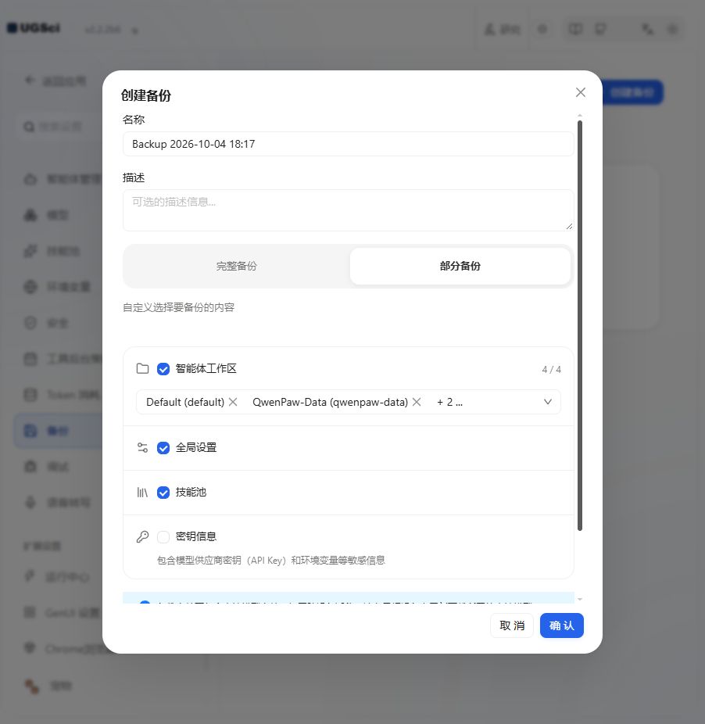Click the Default (default) tag text
The height and width of the screenshot is (724, 705).
pyautogui.click(x=185, y=402)
